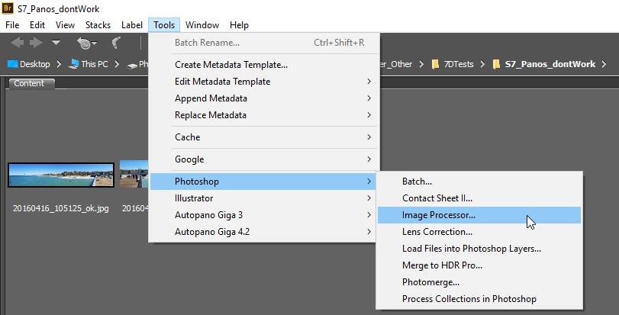Expand the chevron after S7_Panos_dontWork
Viewport: 619px width, 315px height.
604,64
